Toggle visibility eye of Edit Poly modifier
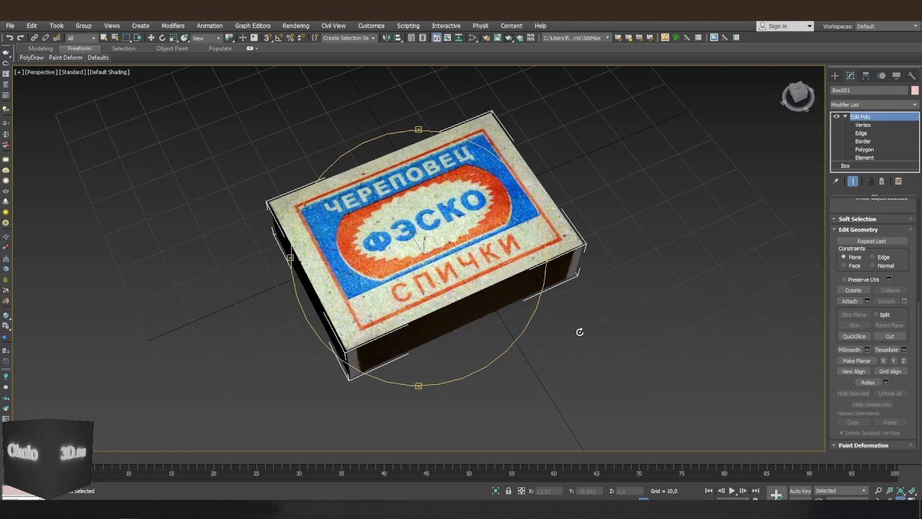The image size is (922, 519). click(x=836, y=117)
